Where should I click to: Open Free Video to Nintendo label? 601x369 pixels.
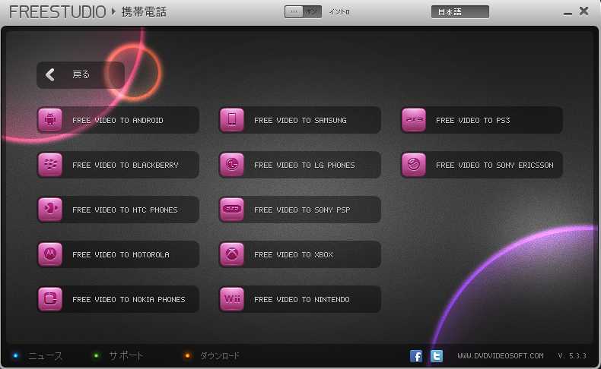click(x=302, y=299)
